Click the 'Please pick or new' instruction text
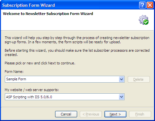Viewport: 155px width, 121px height. pos(40,63)
